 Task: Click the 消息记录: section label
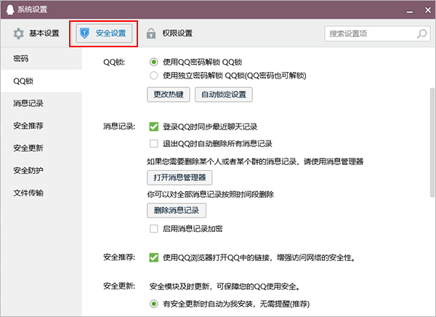[x=119, y=127]
